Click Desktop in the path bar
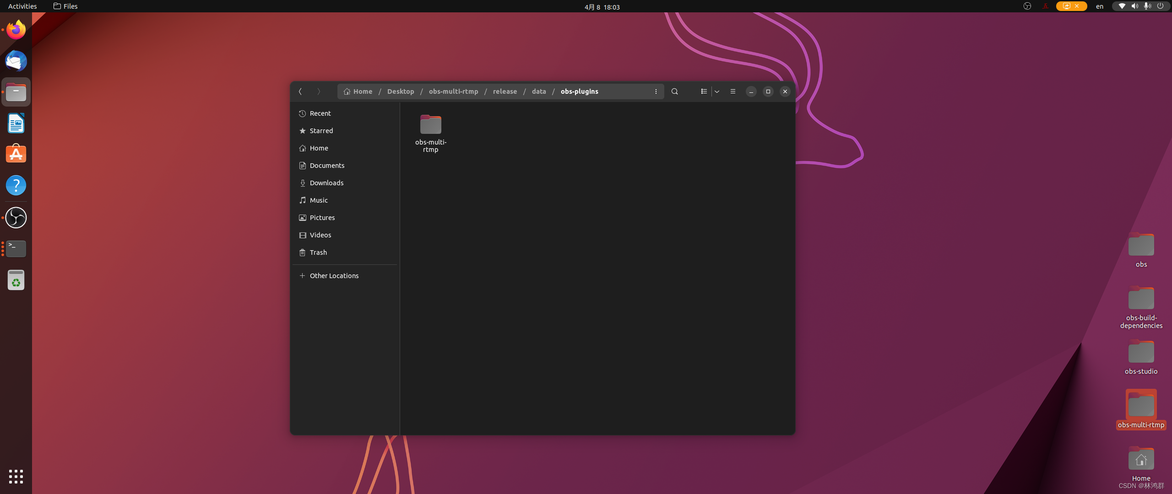Viewport: 1172px width, 494px height. click(x=401, y=91)
